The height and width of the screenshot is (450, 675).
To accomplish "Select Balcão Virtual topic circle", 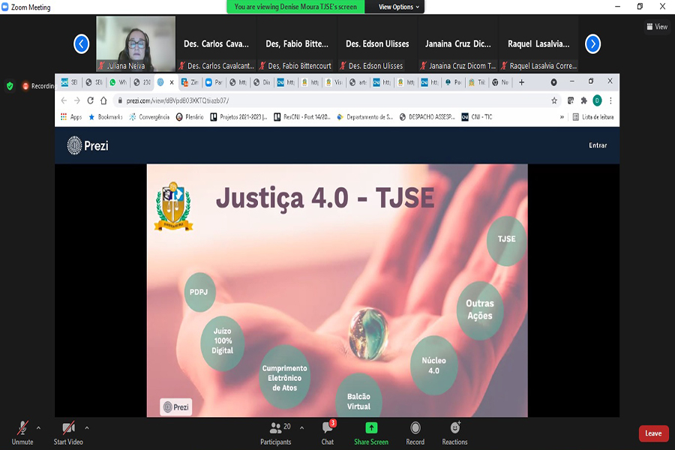I will pyautogui.click(x=358, y=401).
